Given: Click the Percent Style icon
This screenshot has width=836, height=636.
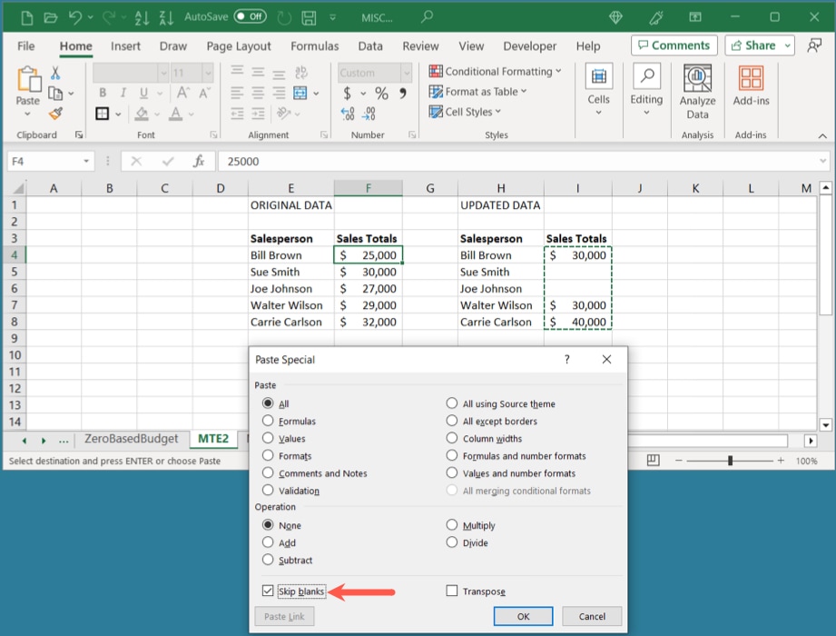Looking at the screenshot, I should click(381, 93).
